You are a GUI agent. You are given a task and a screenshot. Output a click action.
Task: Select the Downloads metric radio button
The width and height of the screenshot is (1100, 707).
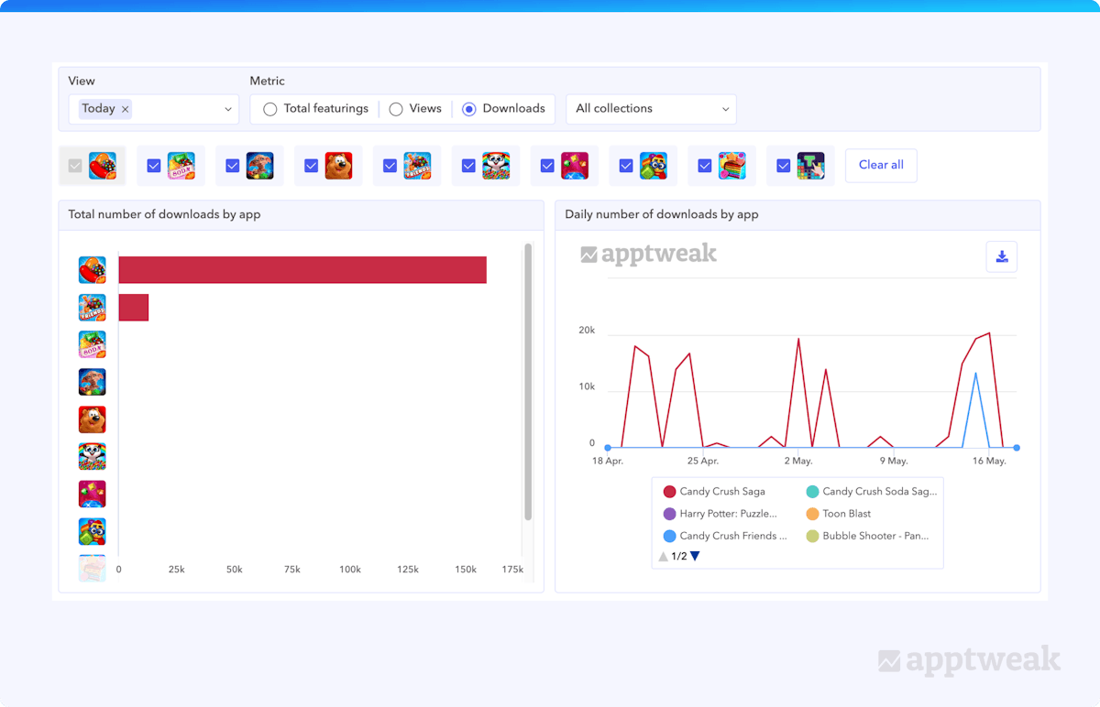(469, 109)
